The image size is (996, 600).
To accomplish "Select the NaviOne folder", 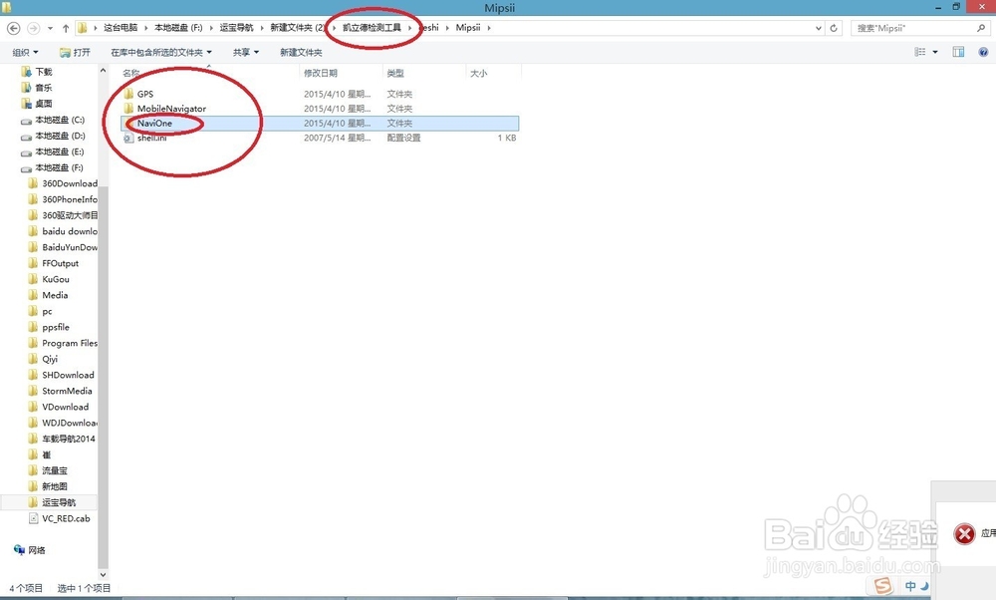I will pos(154,124).
